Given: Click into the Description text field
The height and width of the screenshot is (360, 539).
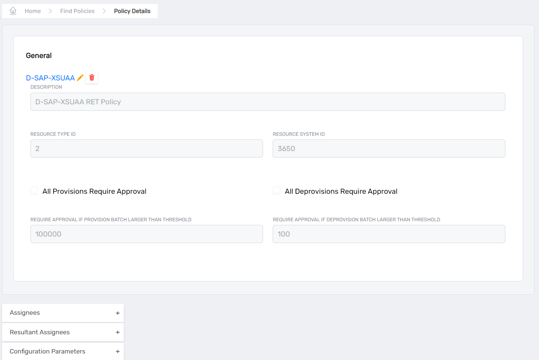Looking at the screenshot, I should coord(268,102).
